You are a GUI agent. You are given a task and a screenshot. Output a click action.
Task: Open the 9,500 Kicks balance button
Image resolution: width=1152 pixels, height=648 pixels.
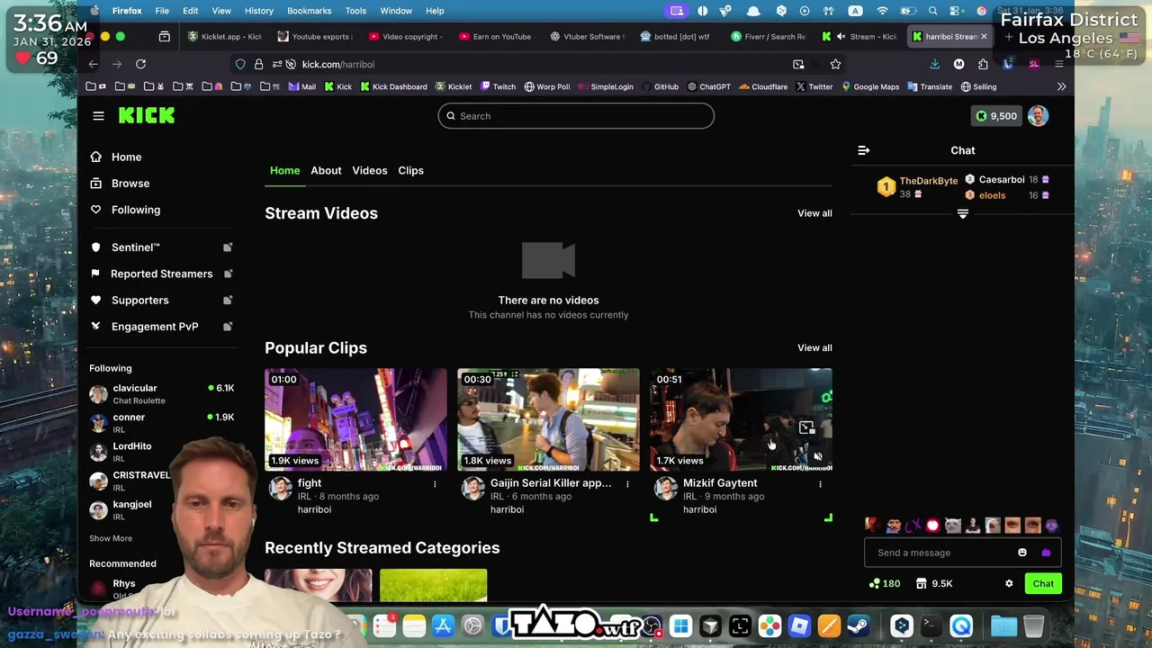coord(996,116)
